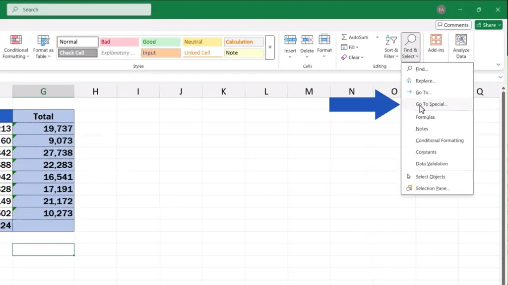The width and height of the screenshot is (508, 285).
Task: Select Selection Pane menu entry
Action: click(432, 189)
